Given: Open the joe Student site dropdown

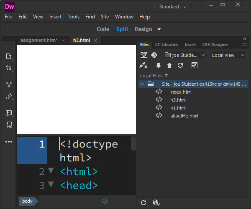Looking at the screenshot, I should (185, 55).
